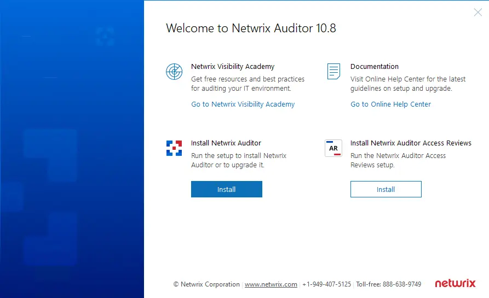This screenshot has width=489, height=298.
Task: Follow the Go to Online Help Center link
Action: point(390,104)
